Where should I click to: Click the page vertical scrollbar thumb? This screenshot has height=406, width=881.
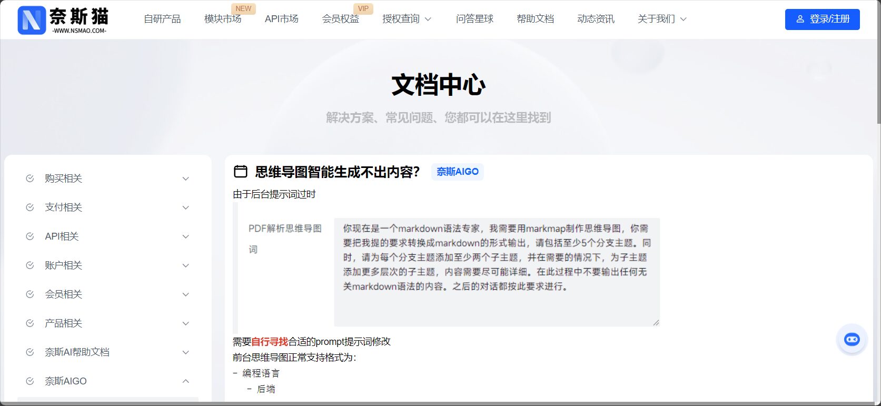click(878, 62)
